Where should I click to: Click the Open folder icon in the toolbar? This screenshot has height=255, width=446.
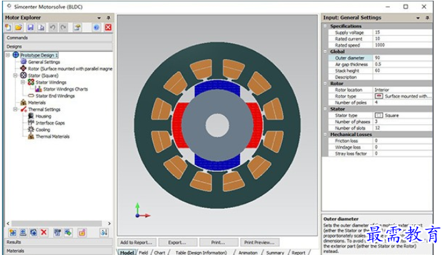19,27
